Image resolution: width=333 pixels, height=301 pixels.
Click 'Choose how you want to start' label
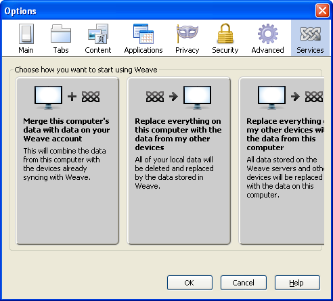click(x=86, y=70)
